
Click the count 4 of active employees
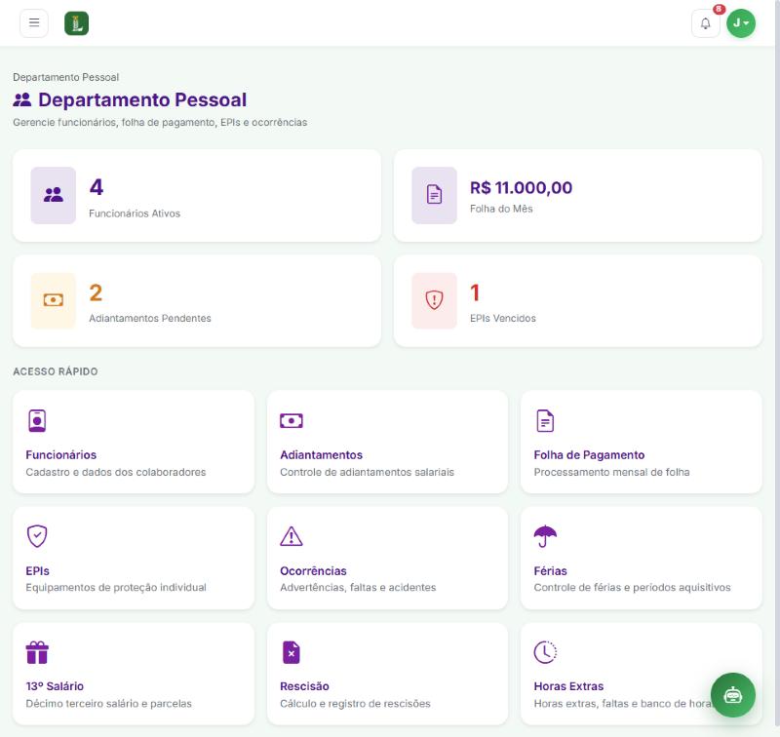97,187
